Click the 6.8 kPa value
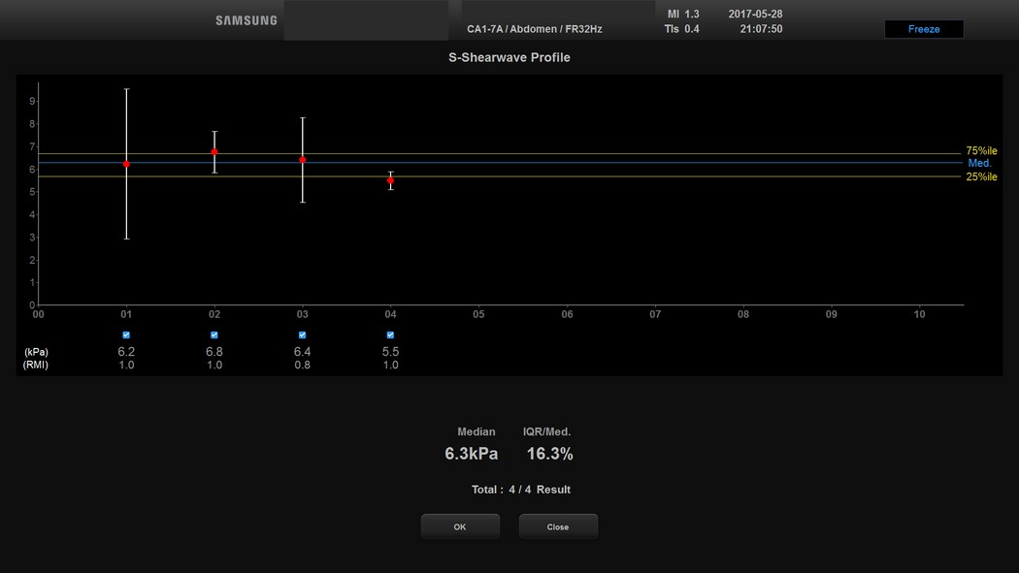The image size is (1019, 573). tap(214, 351)
